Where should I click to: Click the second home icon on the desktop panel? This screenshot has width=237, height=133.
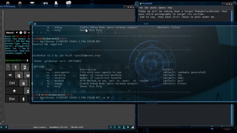click(x=20, y=3)
